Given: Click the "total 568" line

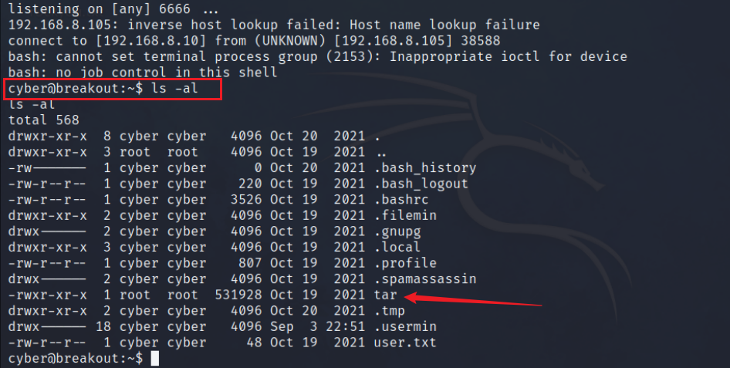Looking at the screenshot, I should click(44, 120).
